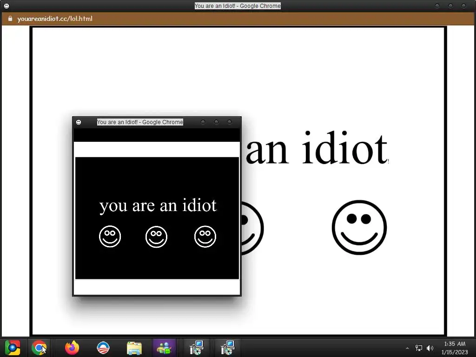This screenshot has height=357, width=476.
Task: Minimize the small popup window
Action: point(203,122)
